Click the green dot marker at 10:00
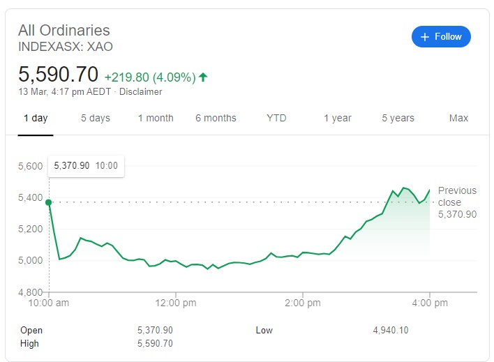Image resolution: width=494 pixels, height=362 pixels. [x=49, y=202]
